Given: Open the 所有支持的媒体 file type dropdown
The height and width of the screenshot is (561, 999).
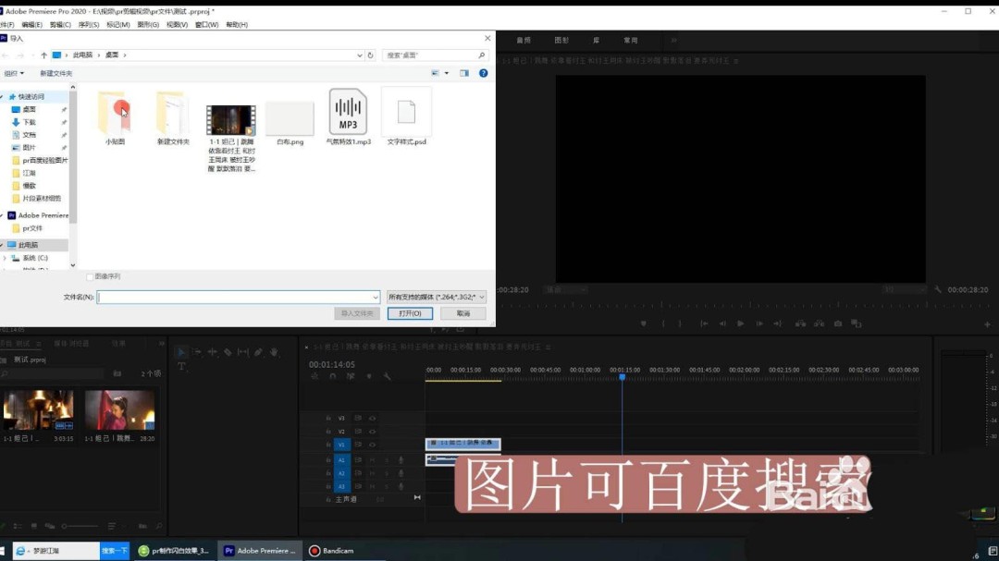Looking at the screenshot, I should [437, 297].
